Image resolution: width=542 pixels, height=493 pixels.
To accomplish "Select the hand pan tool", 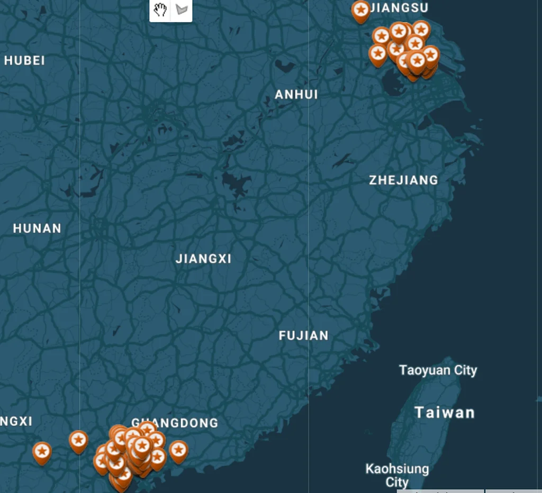I will coord(160,10).
